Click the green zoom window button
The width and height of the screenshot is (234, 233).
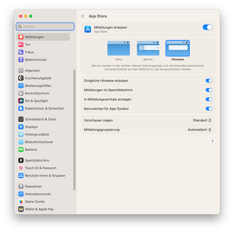click(x=31, y=16)
